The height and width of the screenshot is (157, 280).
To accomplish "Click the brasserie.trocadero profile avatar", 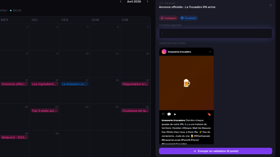I will [x=164, y=52].
